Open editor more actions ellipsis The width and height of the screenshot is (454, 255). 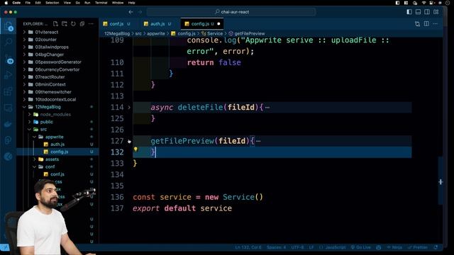(x=436, y=23)
